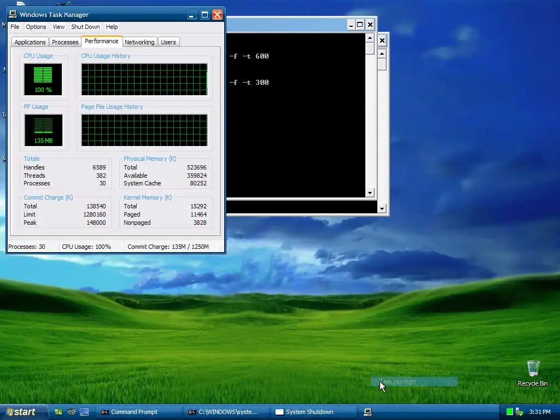Switch to the Users tab

[168, 42]
